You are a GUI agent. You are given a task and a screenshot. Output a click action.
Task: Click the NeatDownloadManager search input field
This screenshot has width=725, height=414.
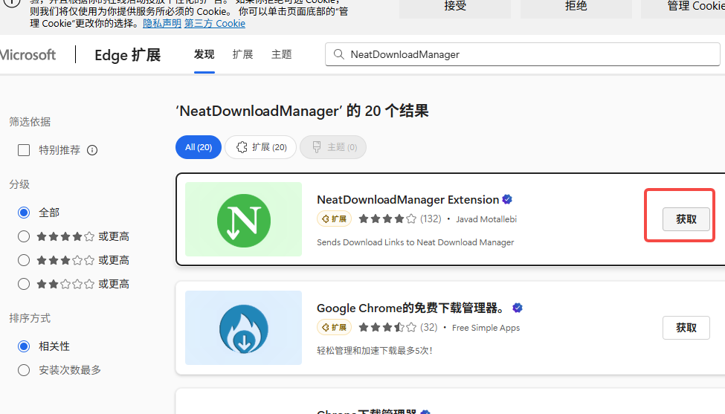point(523,54)
